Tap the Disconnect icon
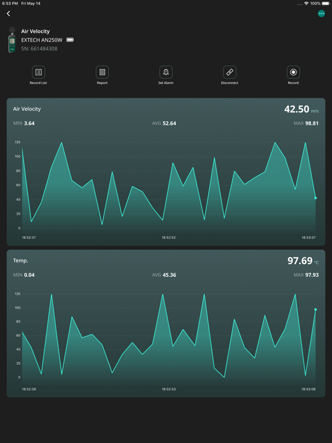The width and height of the screenshot is (332, 443). 229,72
